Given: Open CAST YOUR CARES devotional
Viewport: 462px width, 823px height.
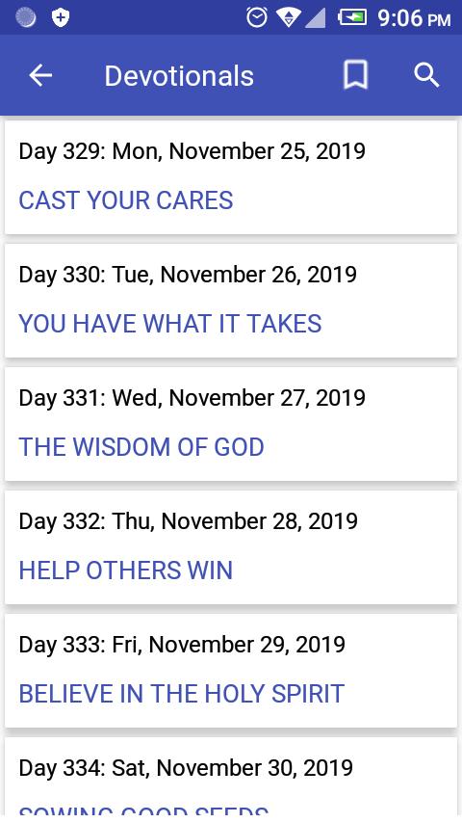Looking at the screenshot, I should (x=126, y=200).
